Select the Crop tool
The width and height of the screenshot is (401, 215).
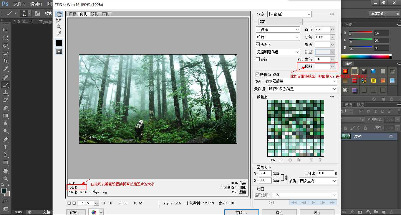pos(6,61)
